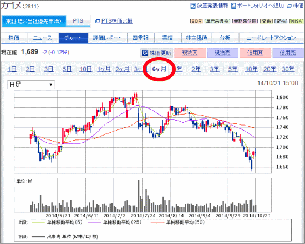Click the 現物買 button
305x244 pixels.
pos(190,53)
